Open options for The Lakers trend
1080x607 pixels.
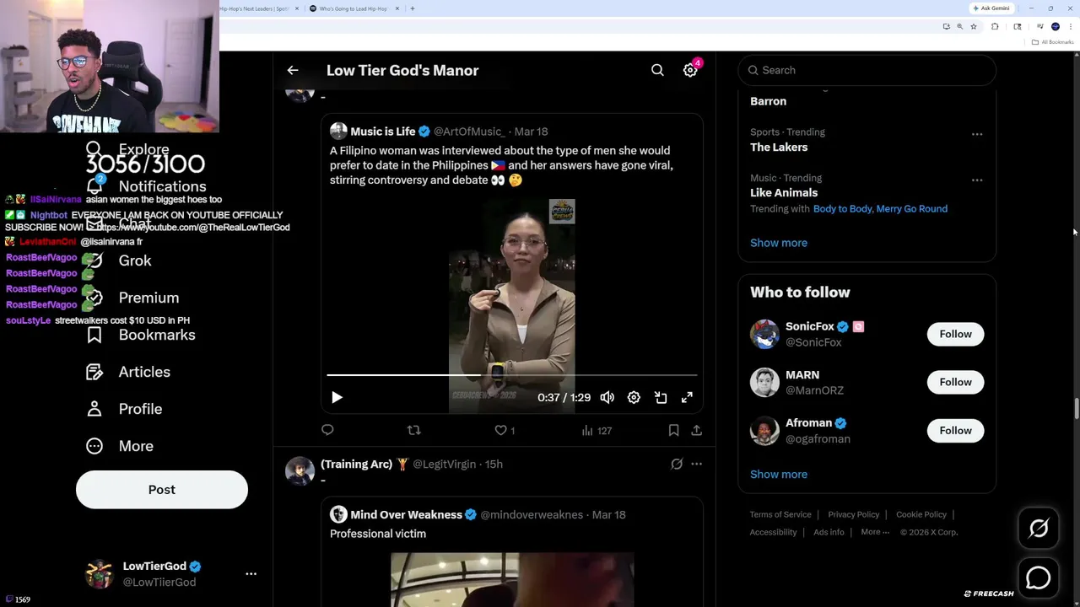(x=977, y=134)
